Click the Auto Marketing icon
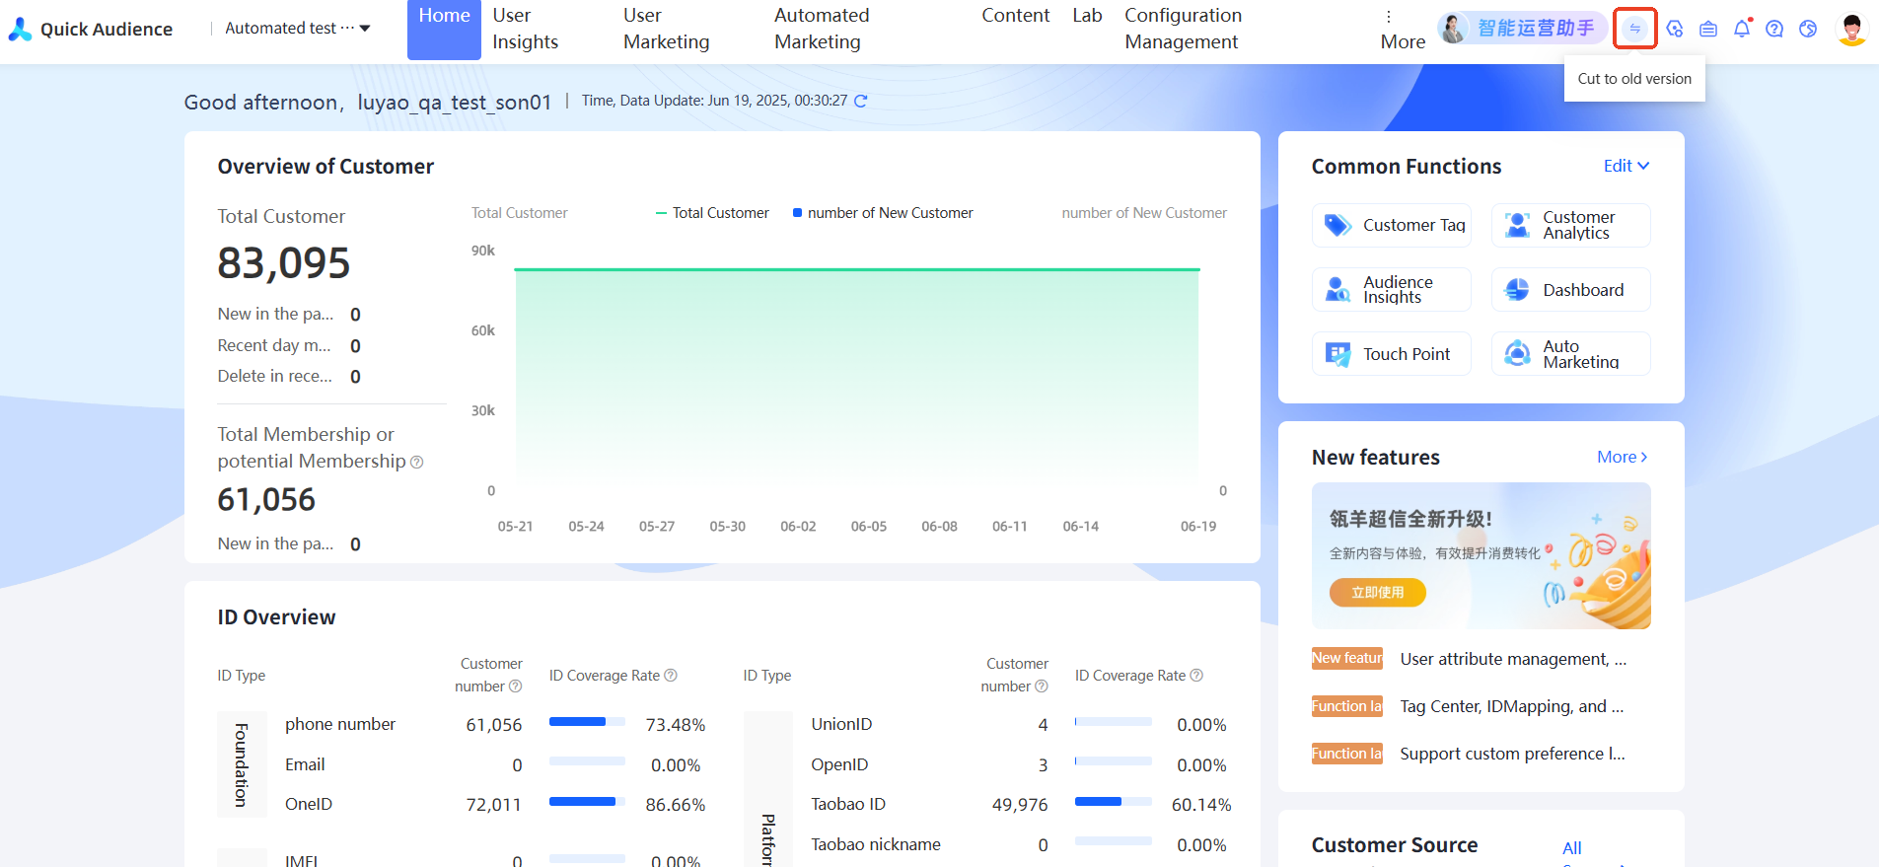Viewport: 1879px width, 867px height. pos(1517,354)
